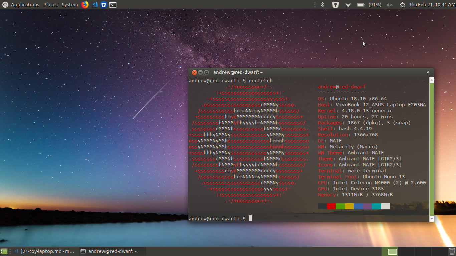Open the power session menu

coord(402,5)
